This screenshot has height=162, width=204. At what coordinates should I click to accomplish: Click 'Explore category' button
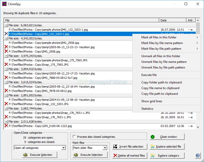(167, 155)
